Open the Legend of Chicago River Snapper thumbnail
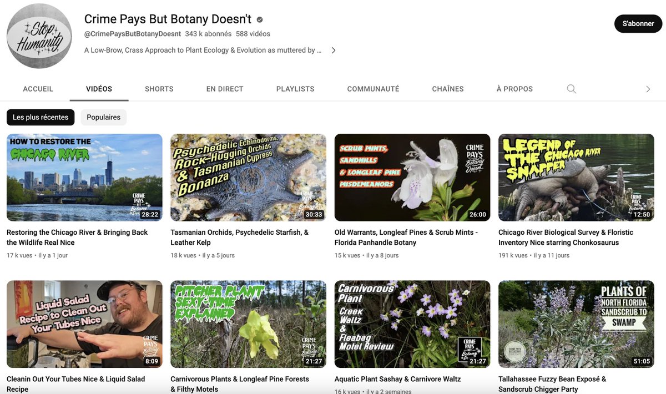Image resolution: width=666 pixels, height=394 pixels. pos(576,178)
